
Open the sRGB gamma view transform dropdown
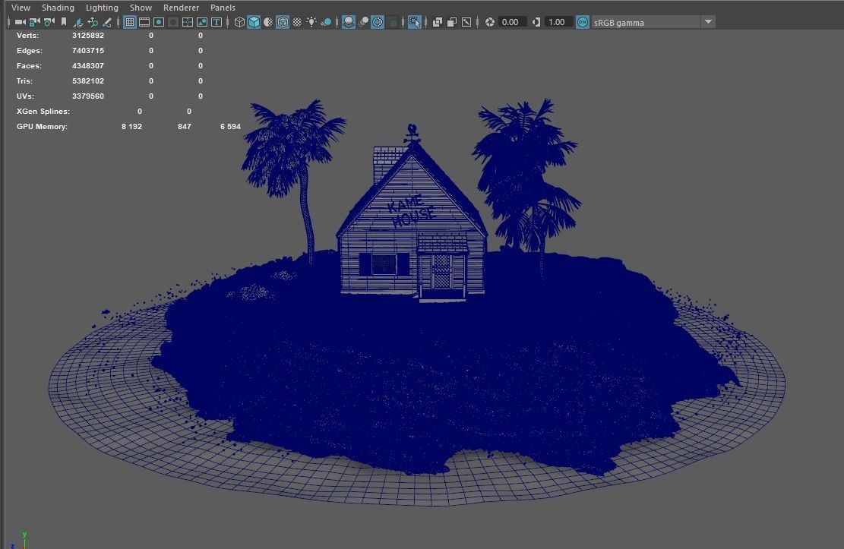[x=653, y=22]
